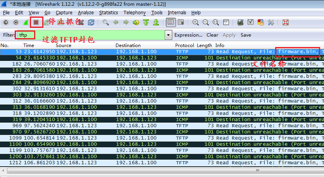Image resolution: width=324 pixels, height=177 pixels.
Task: Sort by the Info column header
Action: 269,45
